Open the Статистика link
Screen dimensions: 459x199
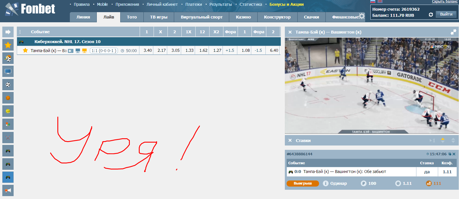251,4
